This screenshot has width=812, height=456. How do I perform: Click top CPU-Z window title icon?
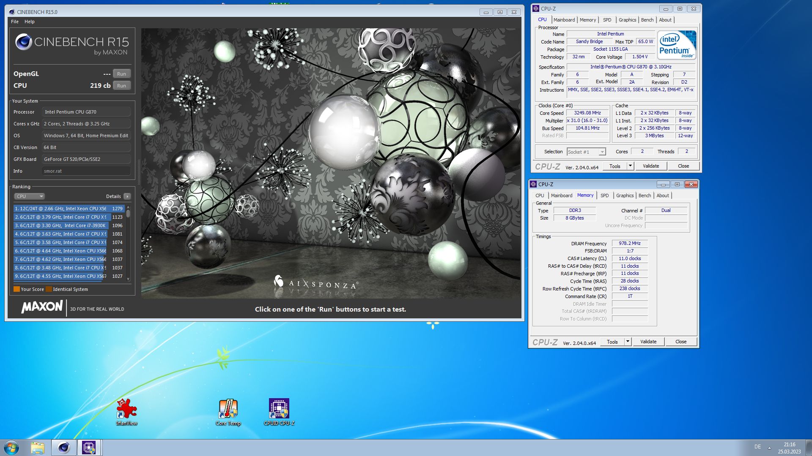536,8
